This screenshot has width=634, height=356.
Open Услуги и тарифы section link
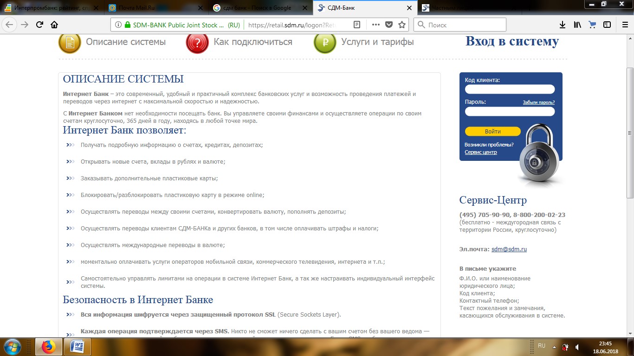(377, 42)
